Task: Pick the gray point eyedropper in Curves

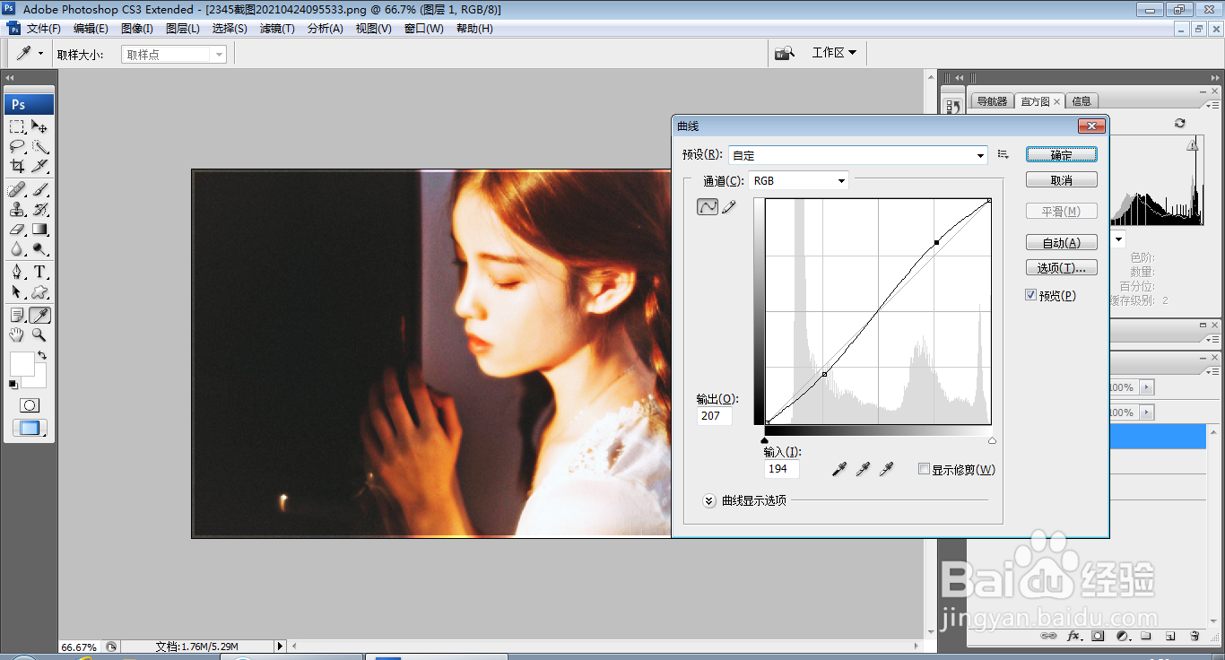Action: (x=863, y=469)
